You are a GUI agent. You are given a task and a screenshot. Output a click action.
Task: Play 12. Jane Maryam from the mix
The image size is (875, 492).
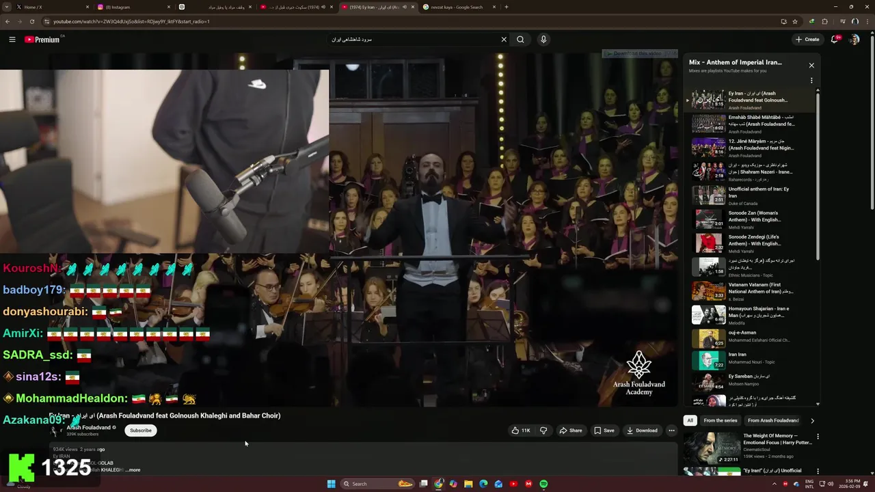coord(751,148)
